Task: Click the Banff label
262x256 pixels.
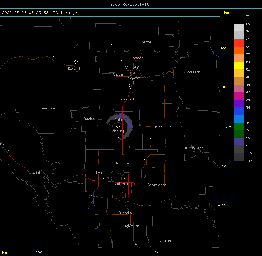Action: (38, 172)
